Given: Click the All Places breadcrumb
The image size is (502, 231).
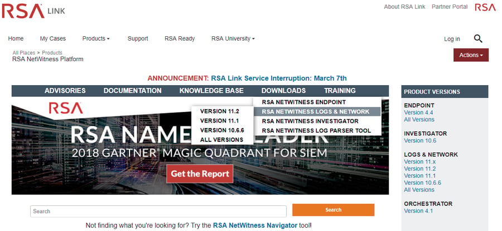Looking at the screenshot, I should (23, 53).
